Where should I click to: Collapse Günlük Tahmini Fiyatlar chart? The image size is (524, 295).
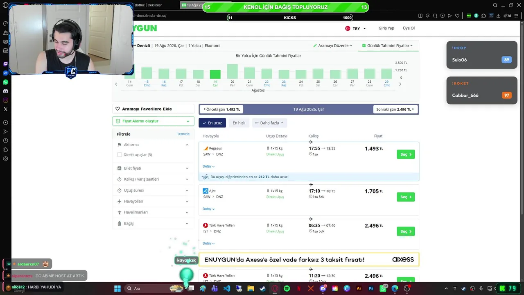[388, 45]
